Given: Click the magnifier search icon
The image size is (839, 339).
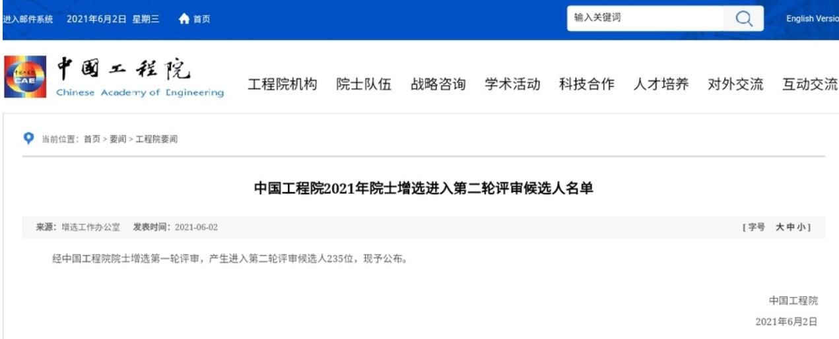Looking at the screenshot, I should point(744,18).
